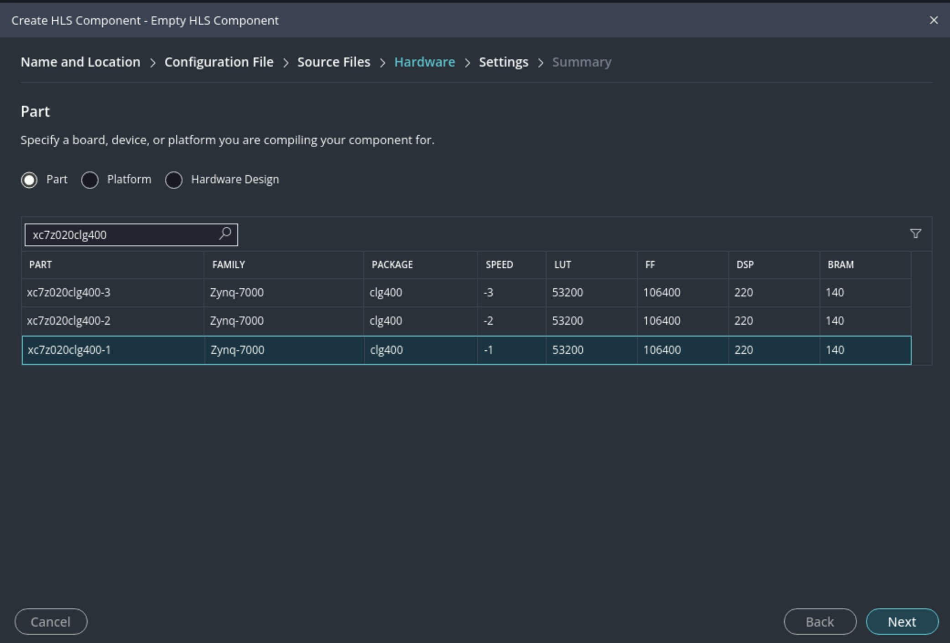Click the BRAM column header
This screenshot has width=950, height=643.
tap(866, 265)
